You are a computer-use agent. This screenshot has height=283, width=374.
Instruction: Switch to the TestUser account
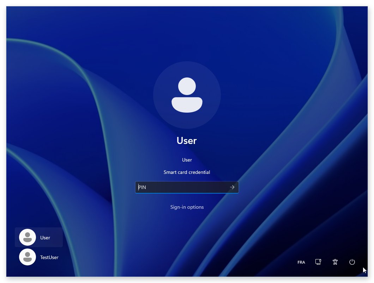pyautogui.click(x=39, y=257)
